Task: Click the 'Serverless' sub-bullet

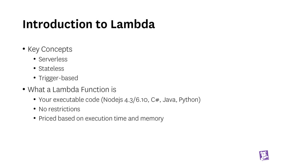Action: [53, 59]
